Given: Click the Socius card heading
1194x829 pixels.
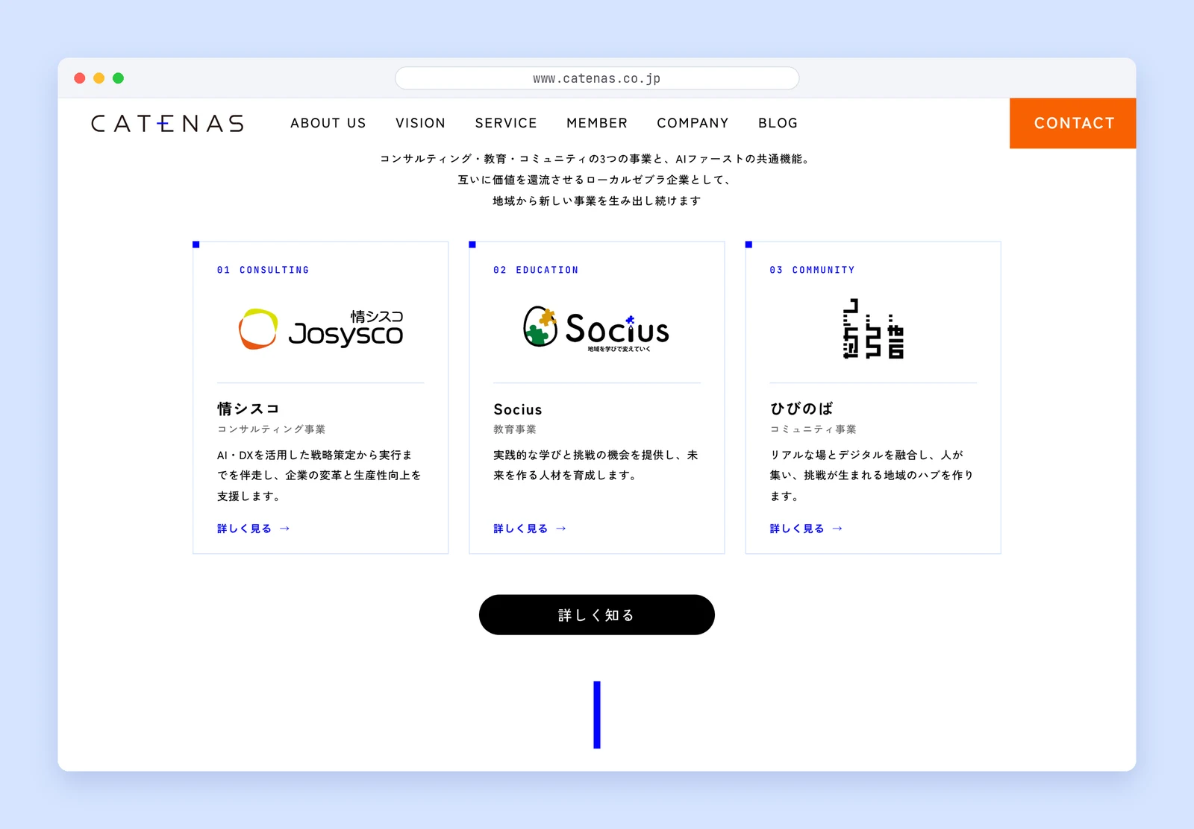Looking at the screenshot, I should coord(518,409).
